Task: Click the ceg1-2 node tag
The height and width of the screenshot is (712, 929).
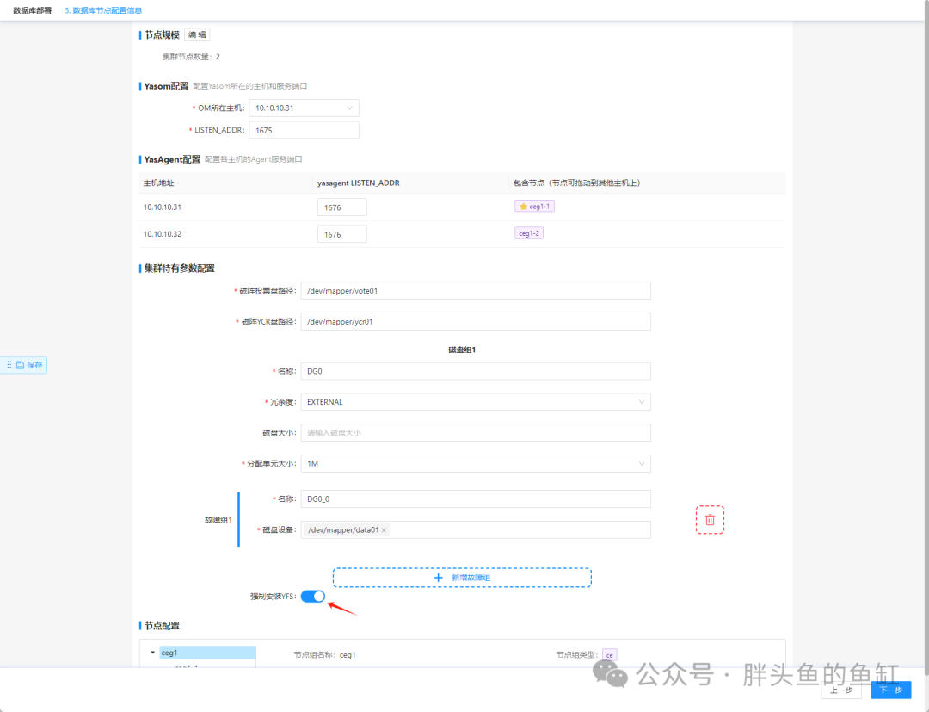Action: (529, 233)
